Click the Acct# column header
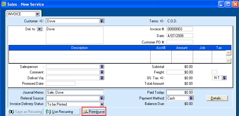Viewport: 239px width, 116px height. coord(161,48)
